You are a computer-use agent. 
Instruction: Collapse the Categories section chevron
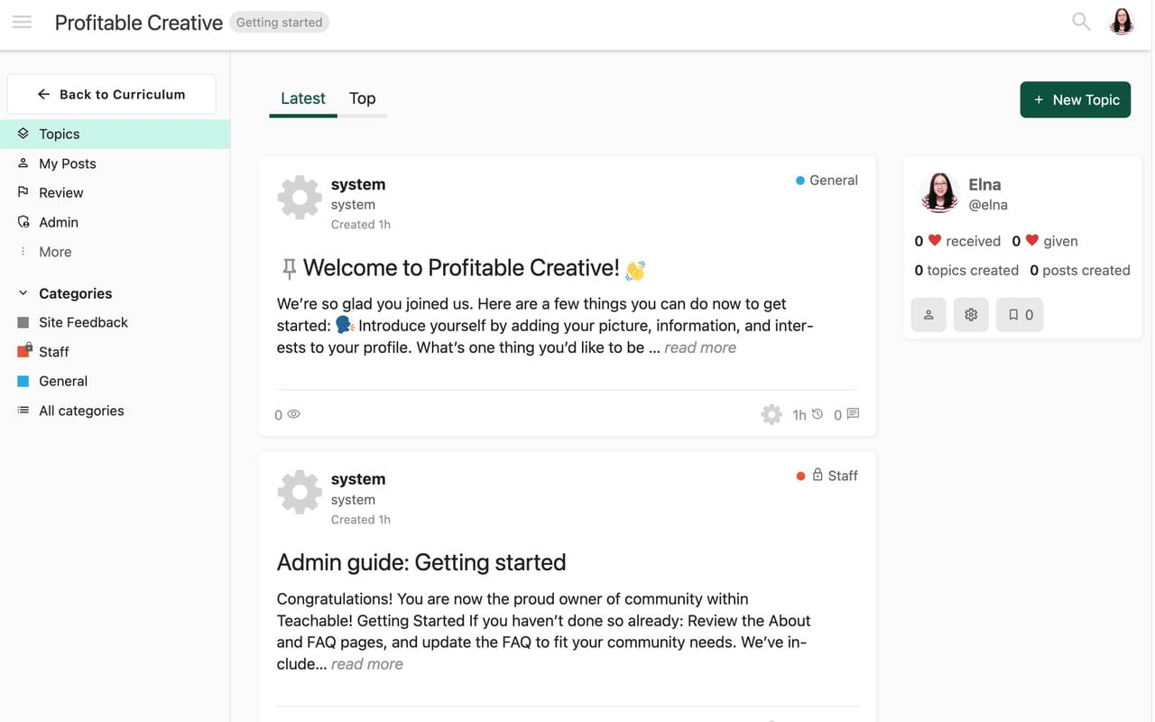23,293
